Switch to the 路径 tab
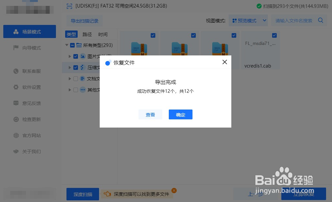 (87, 34)
